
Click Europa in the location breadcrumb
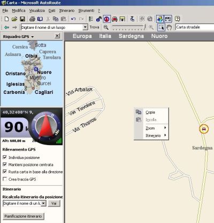pos(82,36)
